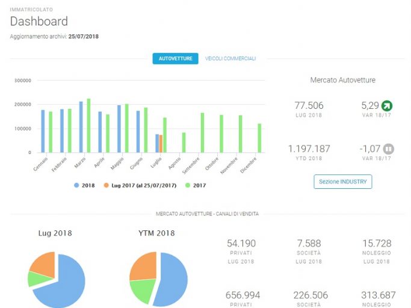The image size is (411, 308).
Task: Click the grey pause trend icon
Action: pos(389,149)
